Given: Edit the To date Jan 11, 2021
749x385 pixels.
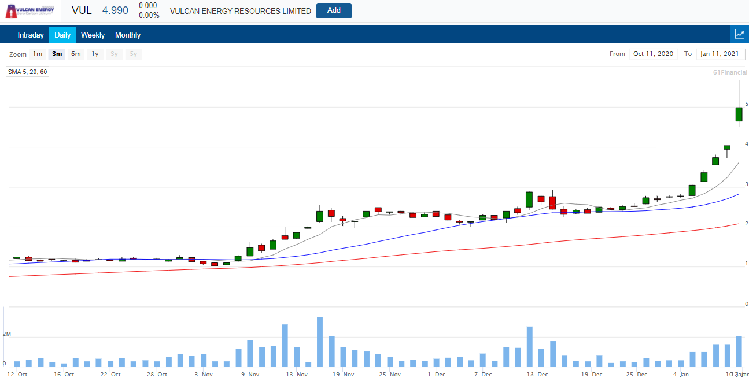Looking at the screenshot, I should tap(721, 54).
